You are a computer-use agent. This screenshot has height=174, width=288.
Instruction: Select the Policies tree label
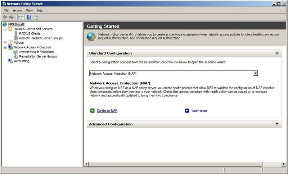(x=19, y=43)
